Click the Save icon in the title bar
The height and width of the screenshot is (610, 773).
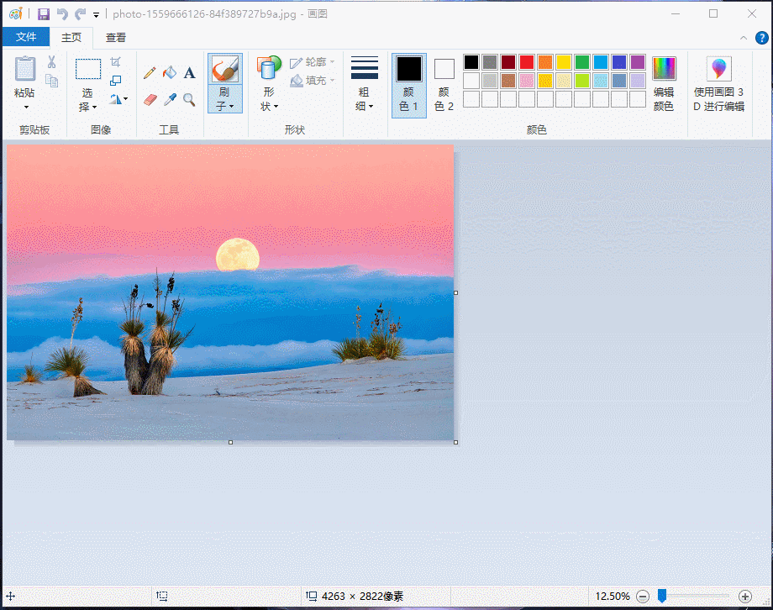(44, 14)
